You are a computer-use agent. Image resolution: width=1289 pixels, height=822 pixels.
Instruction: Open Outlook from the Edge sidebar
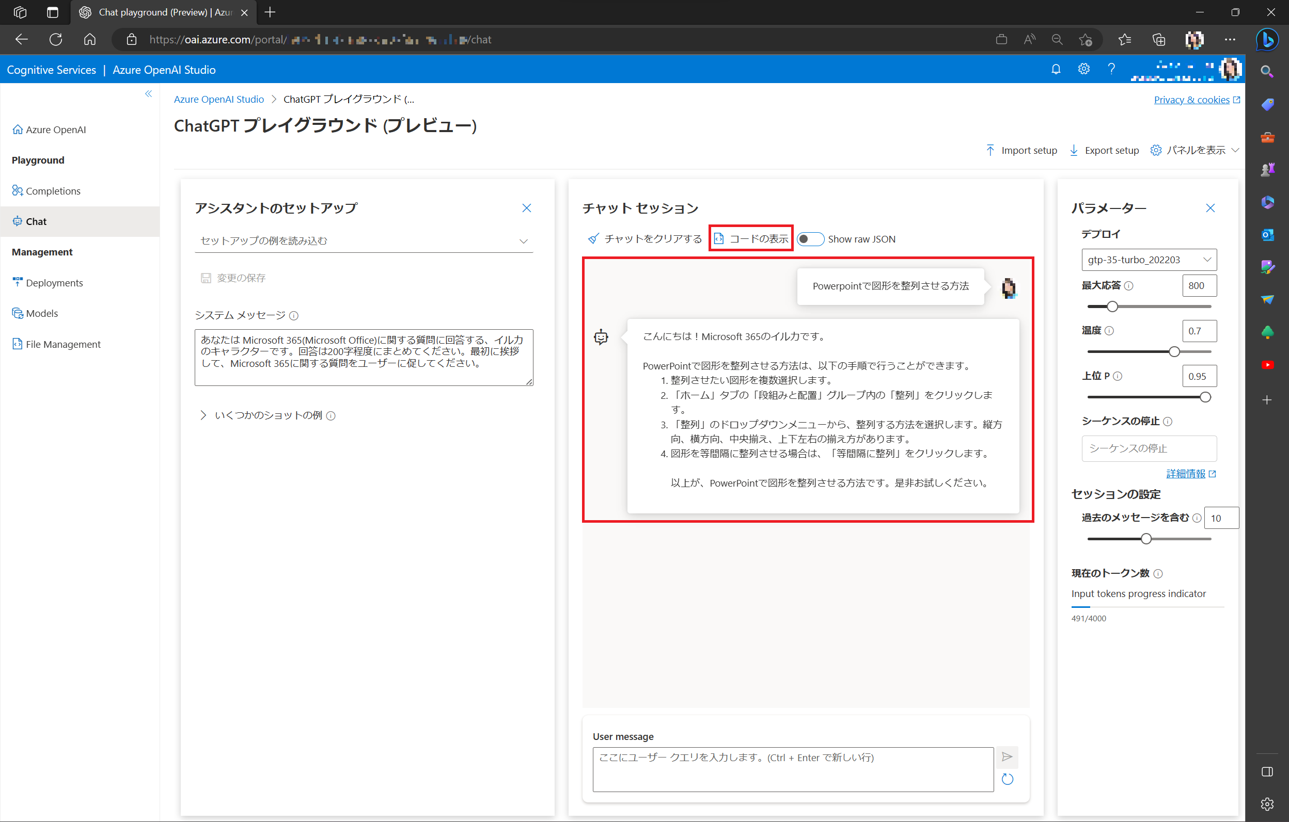pos(1267,234)
